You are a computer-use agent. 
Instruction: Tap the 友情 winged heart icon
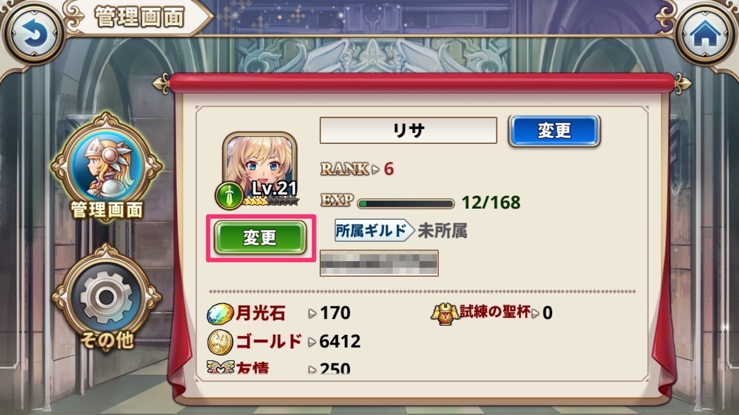(x=220, y=366)
